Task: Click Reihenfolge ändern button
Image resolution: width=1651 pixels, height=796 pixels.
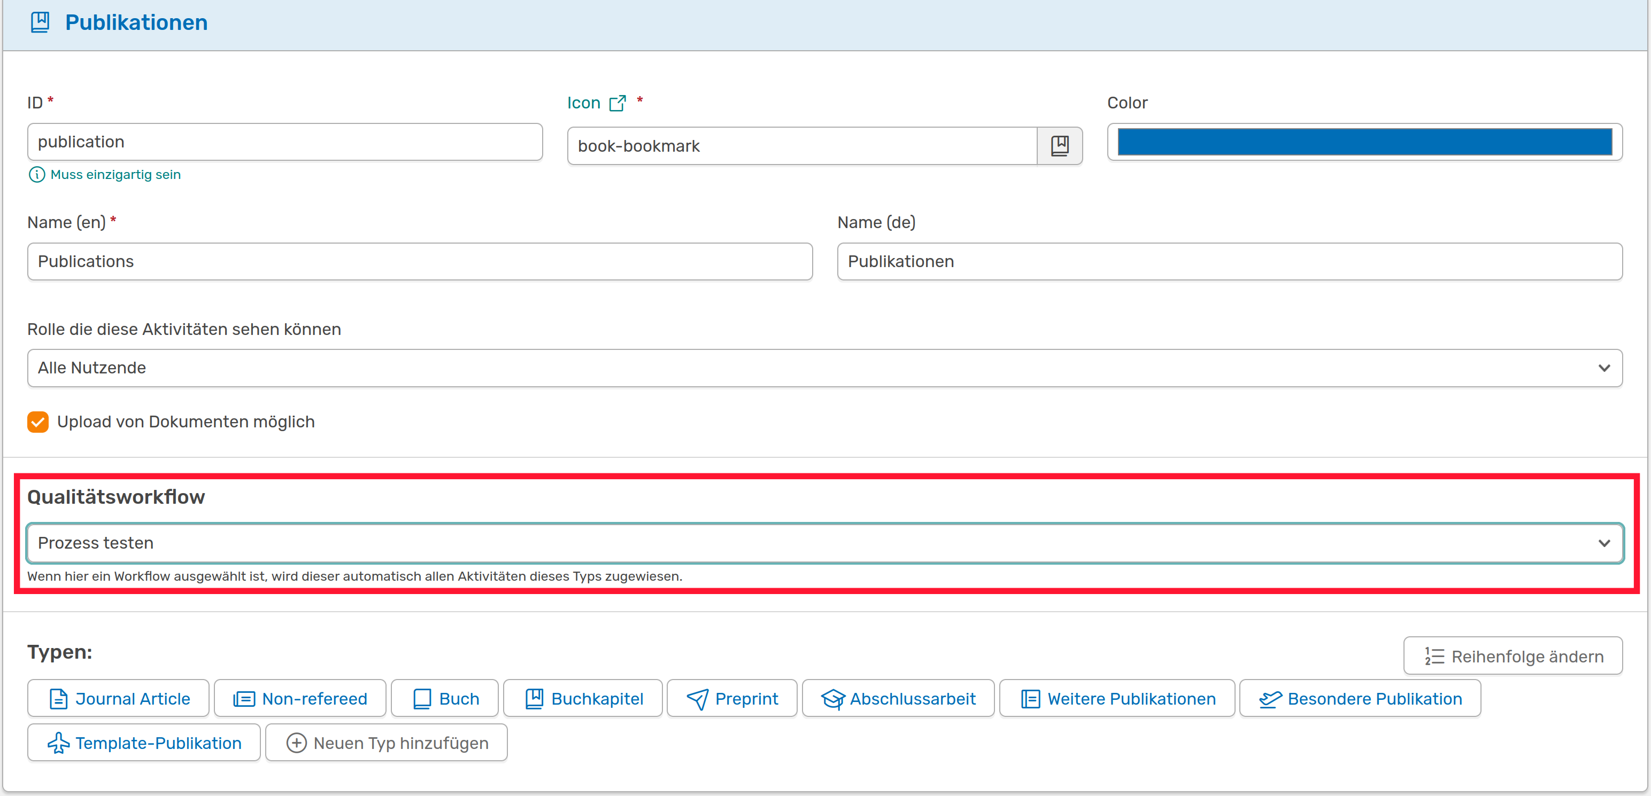Action: pos(1513,655)
